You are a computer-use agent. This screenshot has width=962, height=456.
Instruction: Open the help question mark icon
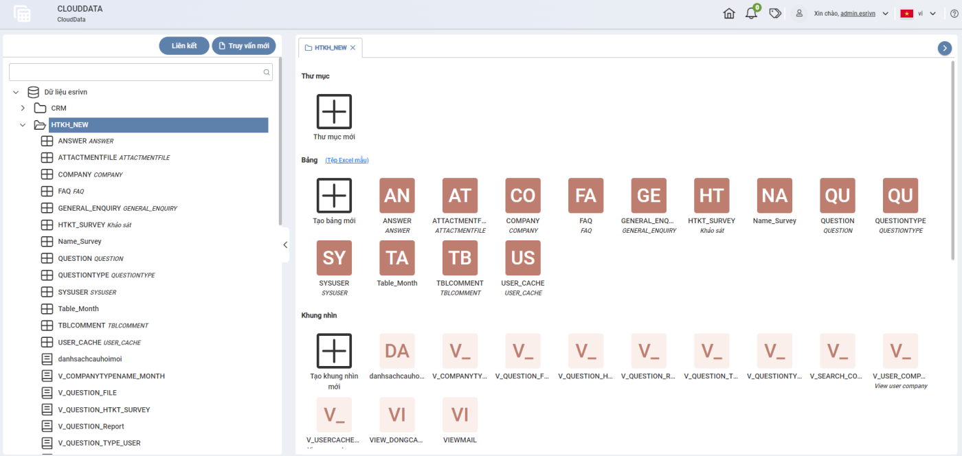(x=954, y=14)
